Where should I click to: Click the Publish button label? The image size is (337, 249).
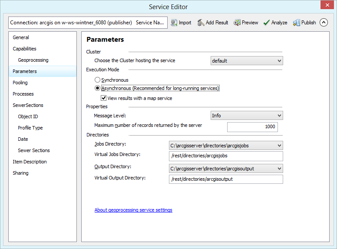[309, 23]
